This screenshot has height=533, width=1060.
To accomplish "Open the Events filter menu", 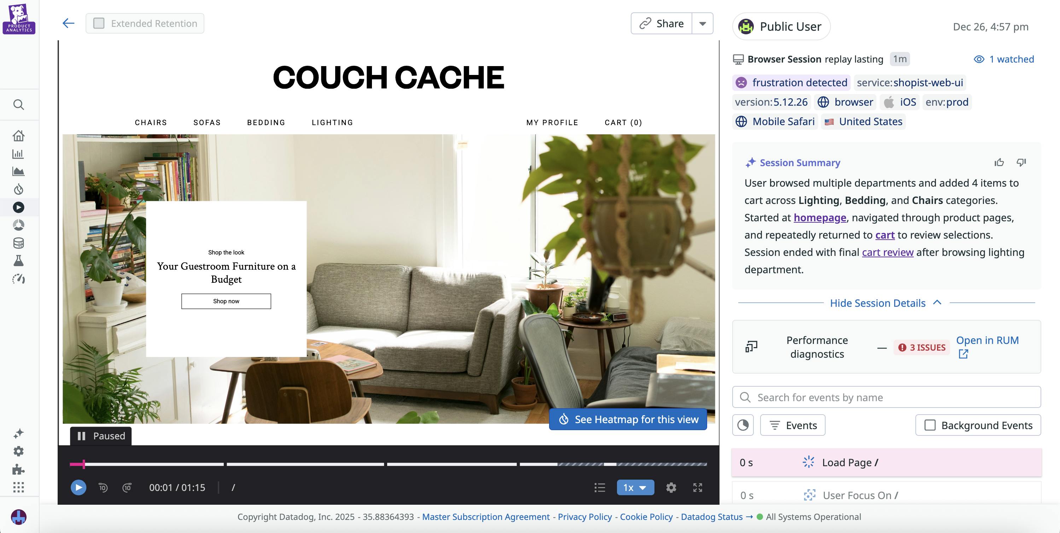I will click(793, 425).
